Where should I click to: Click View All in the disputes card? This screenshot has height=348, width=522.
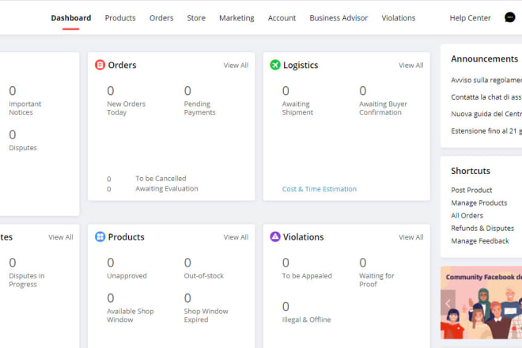(x=61, y=237)
